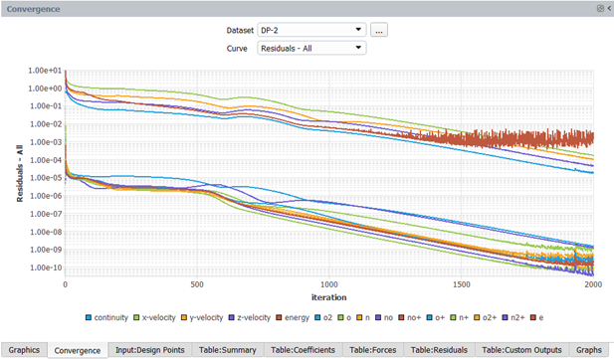Screen dimensions: 614x359
Task: Open the Graphs tab
Action: coord(588,350)
